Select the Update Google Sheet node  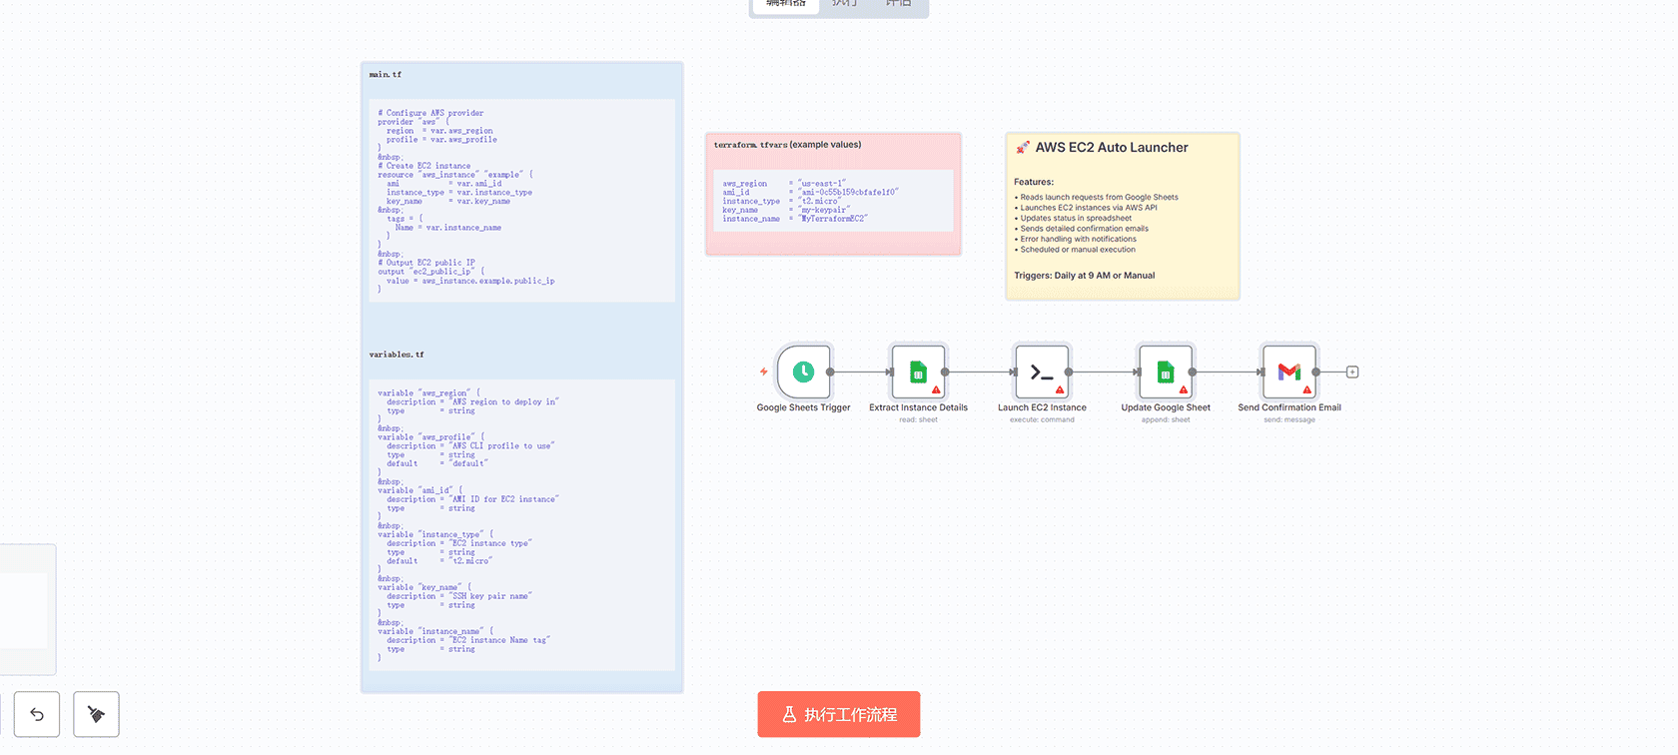pyautogui.click(x=1165, y=373)
